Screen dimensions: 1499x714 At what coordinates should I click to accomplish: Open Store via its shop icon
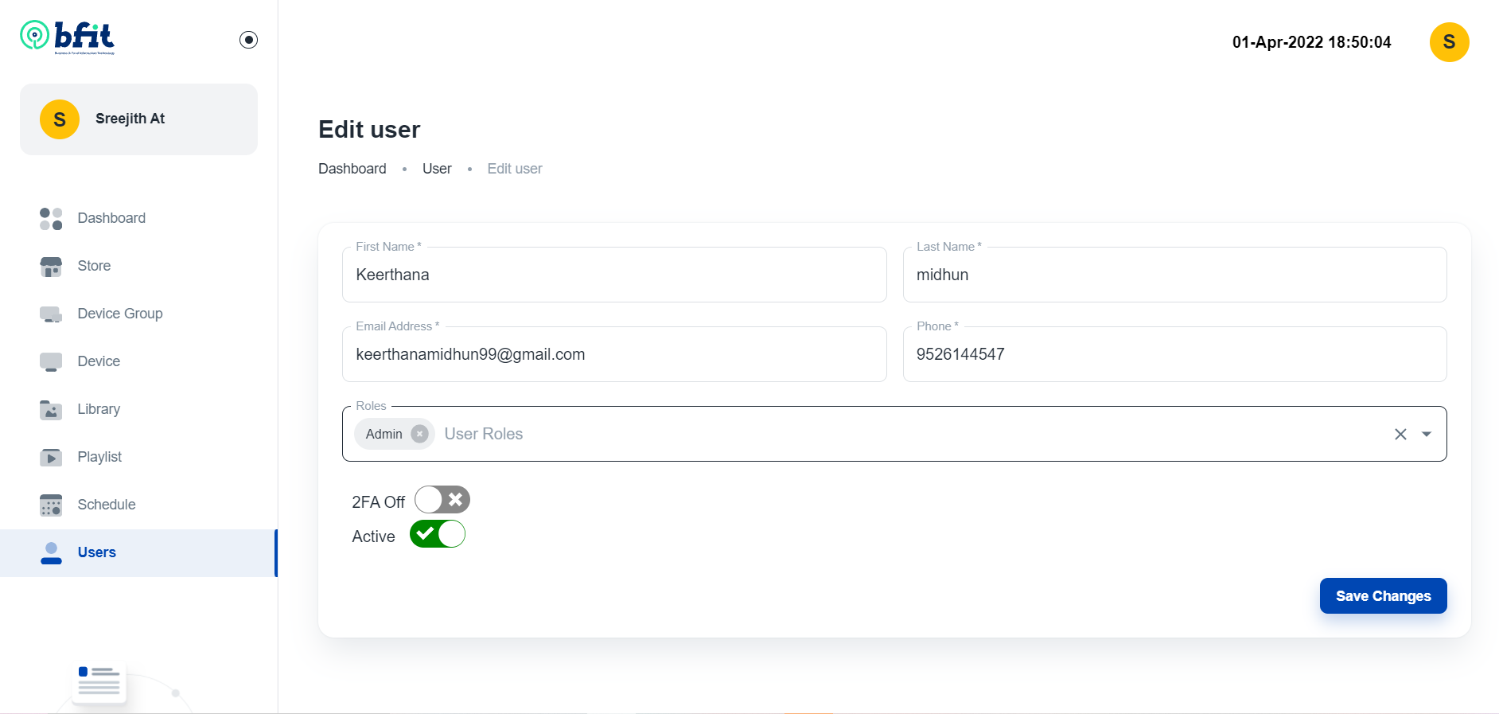click(x=51, y=266)
